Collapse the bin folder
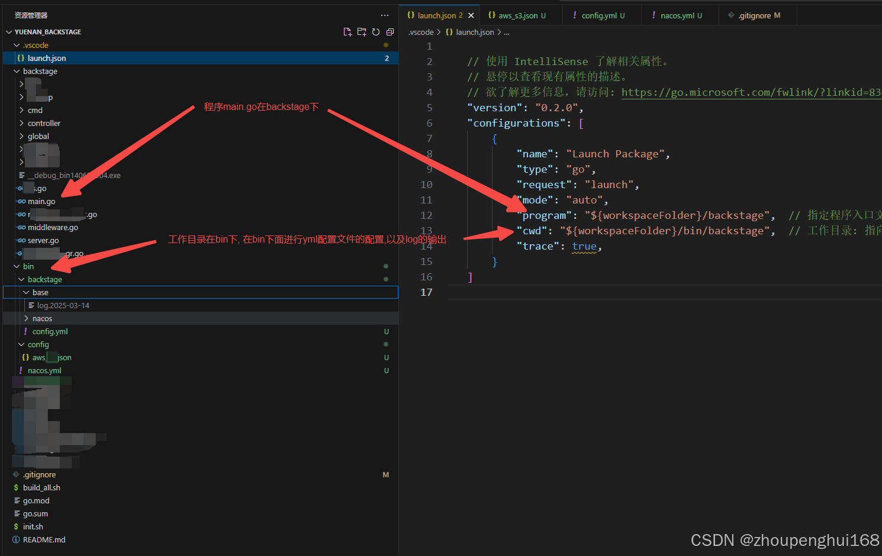 coord(17,266)
